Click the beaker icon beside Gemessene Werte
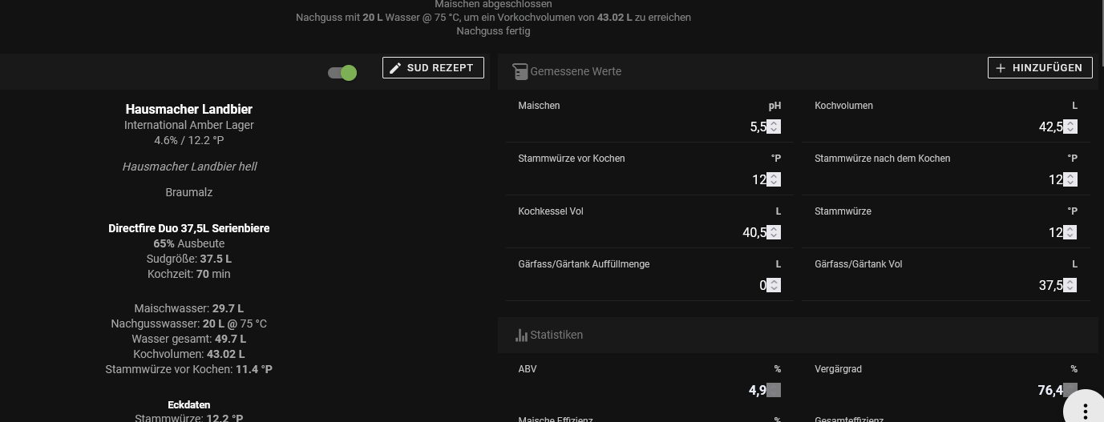This screenshot has height=422, width=1104. point(520,71)
